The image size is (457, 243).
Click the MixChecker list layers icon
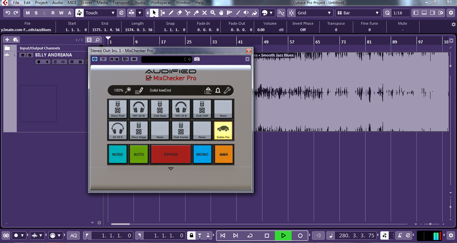pos(208,90)
